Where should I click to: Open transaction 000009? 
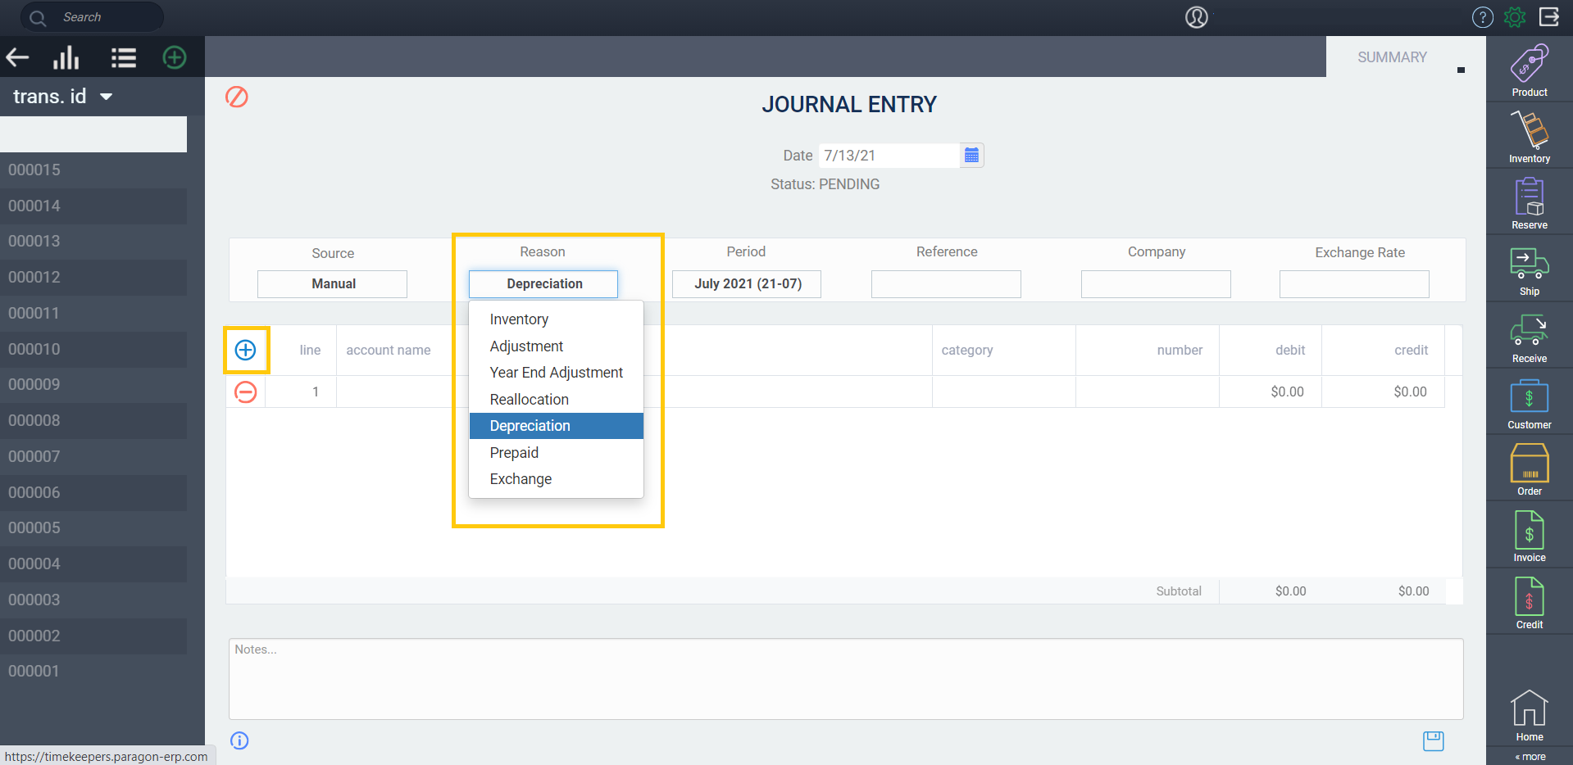pyautogui.click(x=93, y=385)
